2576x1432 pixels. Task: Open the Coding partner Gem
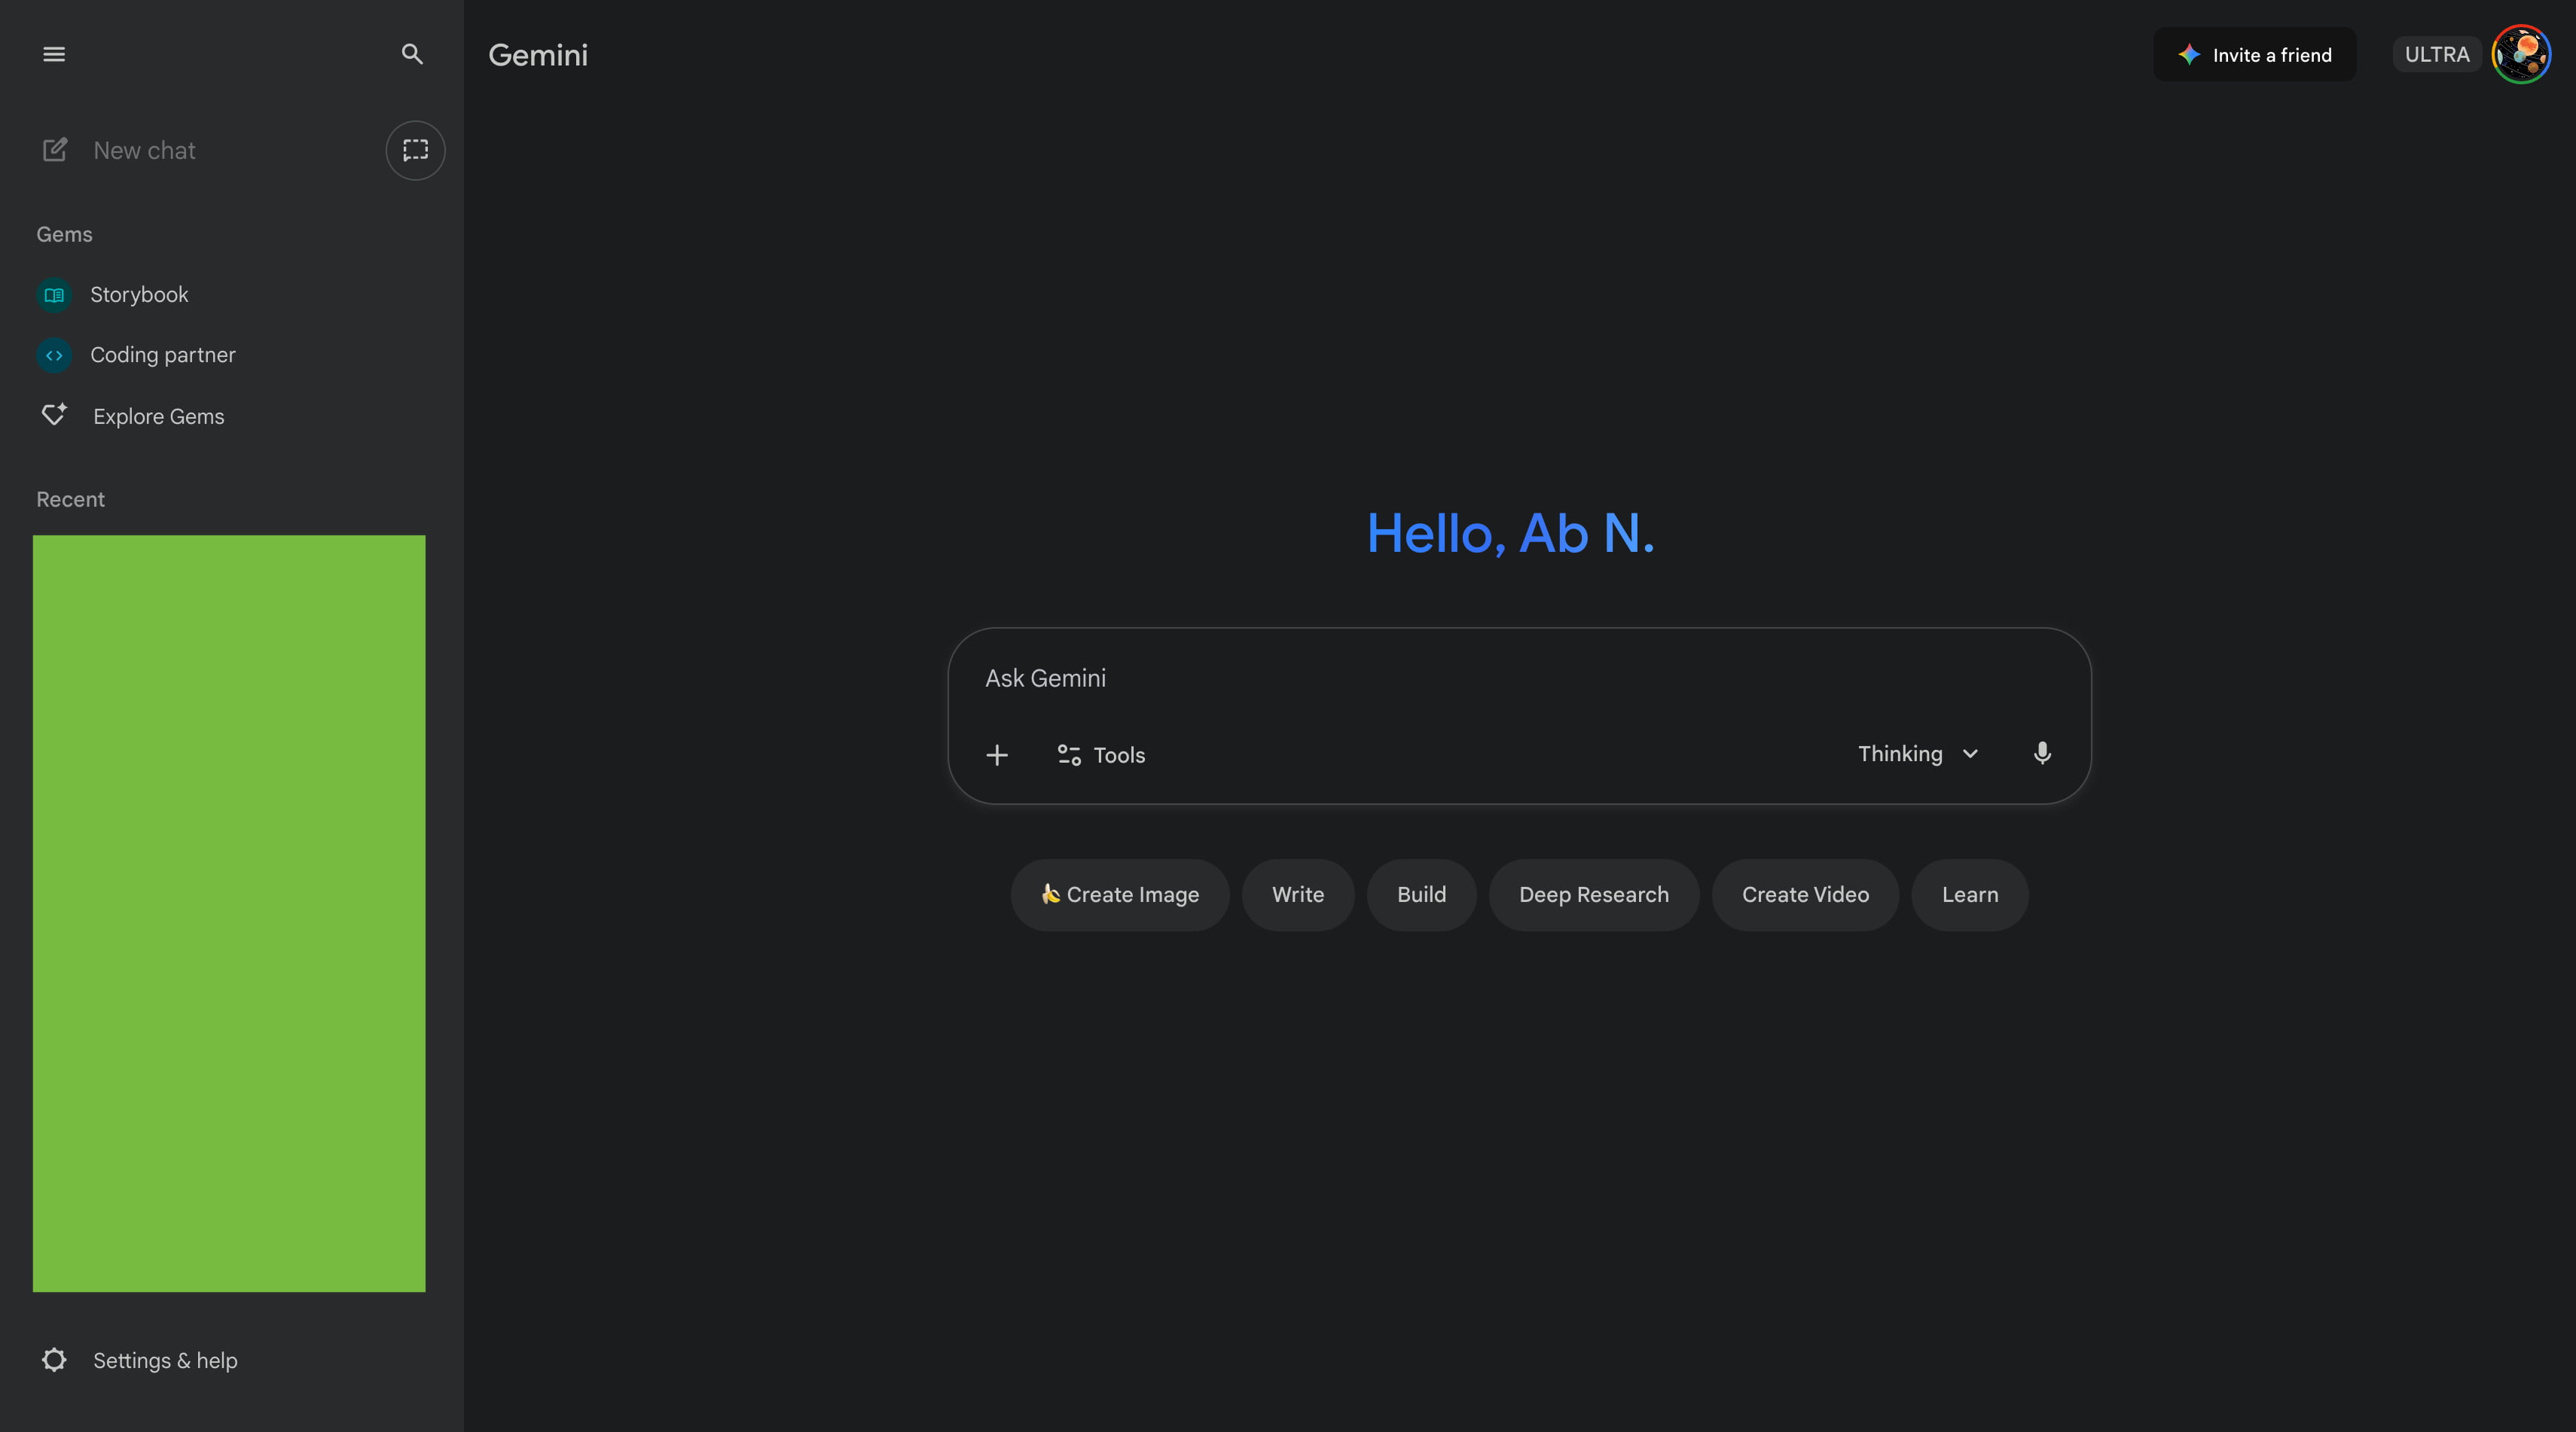tap(163, 355)
